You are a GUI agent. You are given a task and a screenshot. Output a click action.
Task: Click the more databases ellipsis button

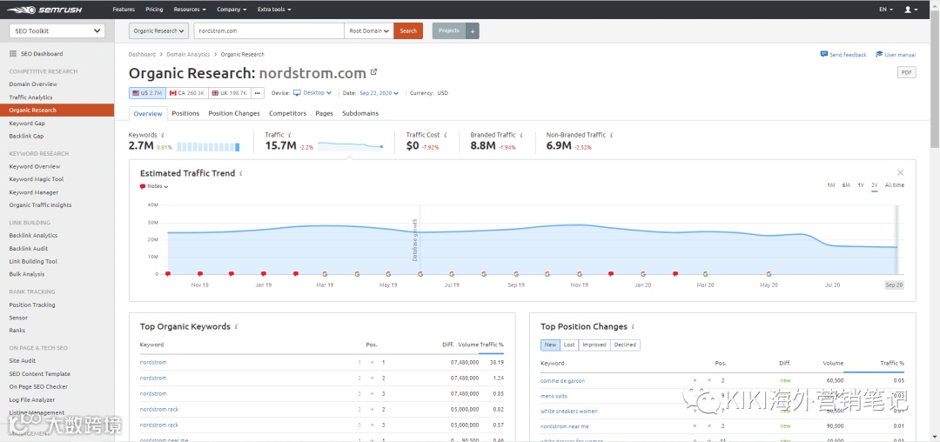tap(258, 93)
